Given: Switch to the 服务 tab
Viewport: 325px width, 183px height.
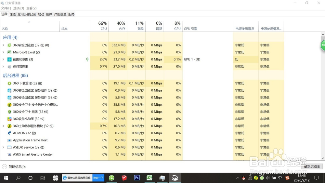Looking at the screenshot, I should tap(71, 14).
